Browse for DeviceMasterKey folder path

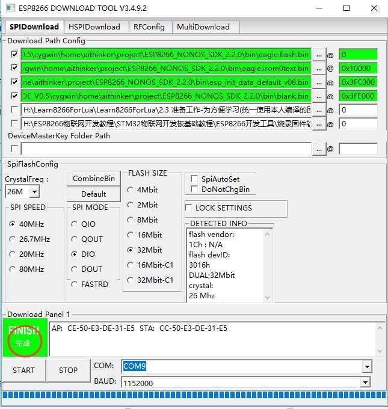point(319,149)
